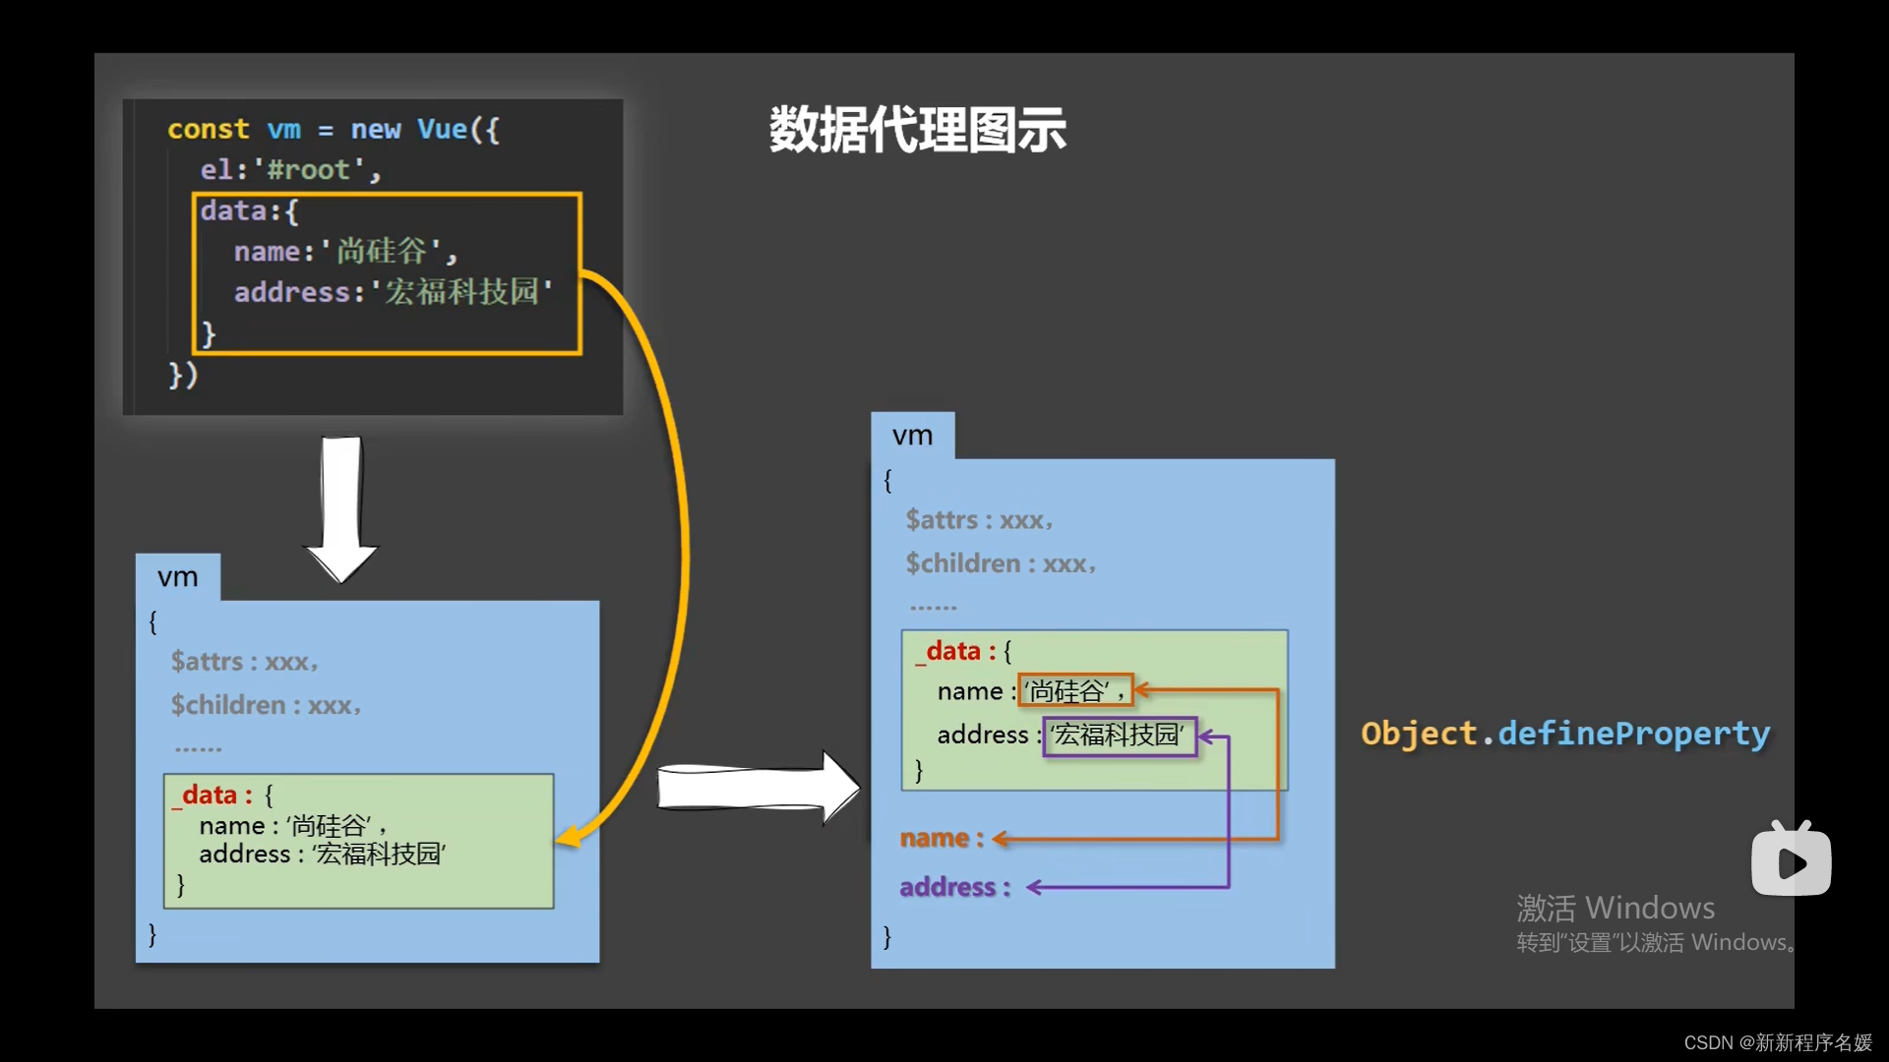Click the bilibili TV play icon
The height and width of the screenshot is (1062, 1889).
point(1791,861)
